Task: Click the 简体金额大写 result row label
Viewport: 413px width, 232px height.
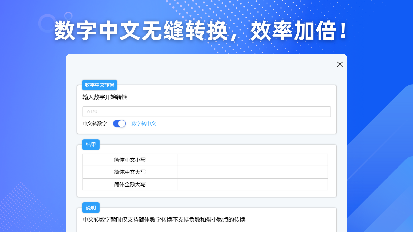Action: [x=130, y=184]
